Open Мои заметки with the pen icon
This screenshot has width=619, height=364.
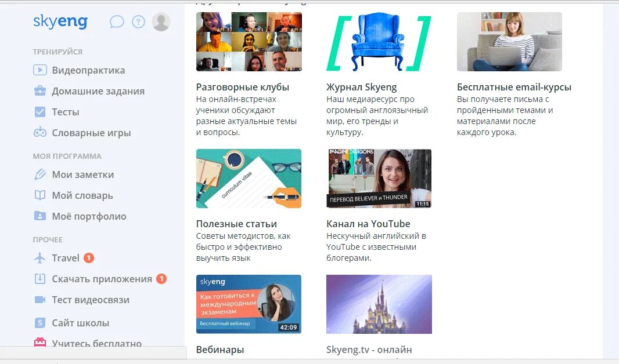(x=40, y=174)
